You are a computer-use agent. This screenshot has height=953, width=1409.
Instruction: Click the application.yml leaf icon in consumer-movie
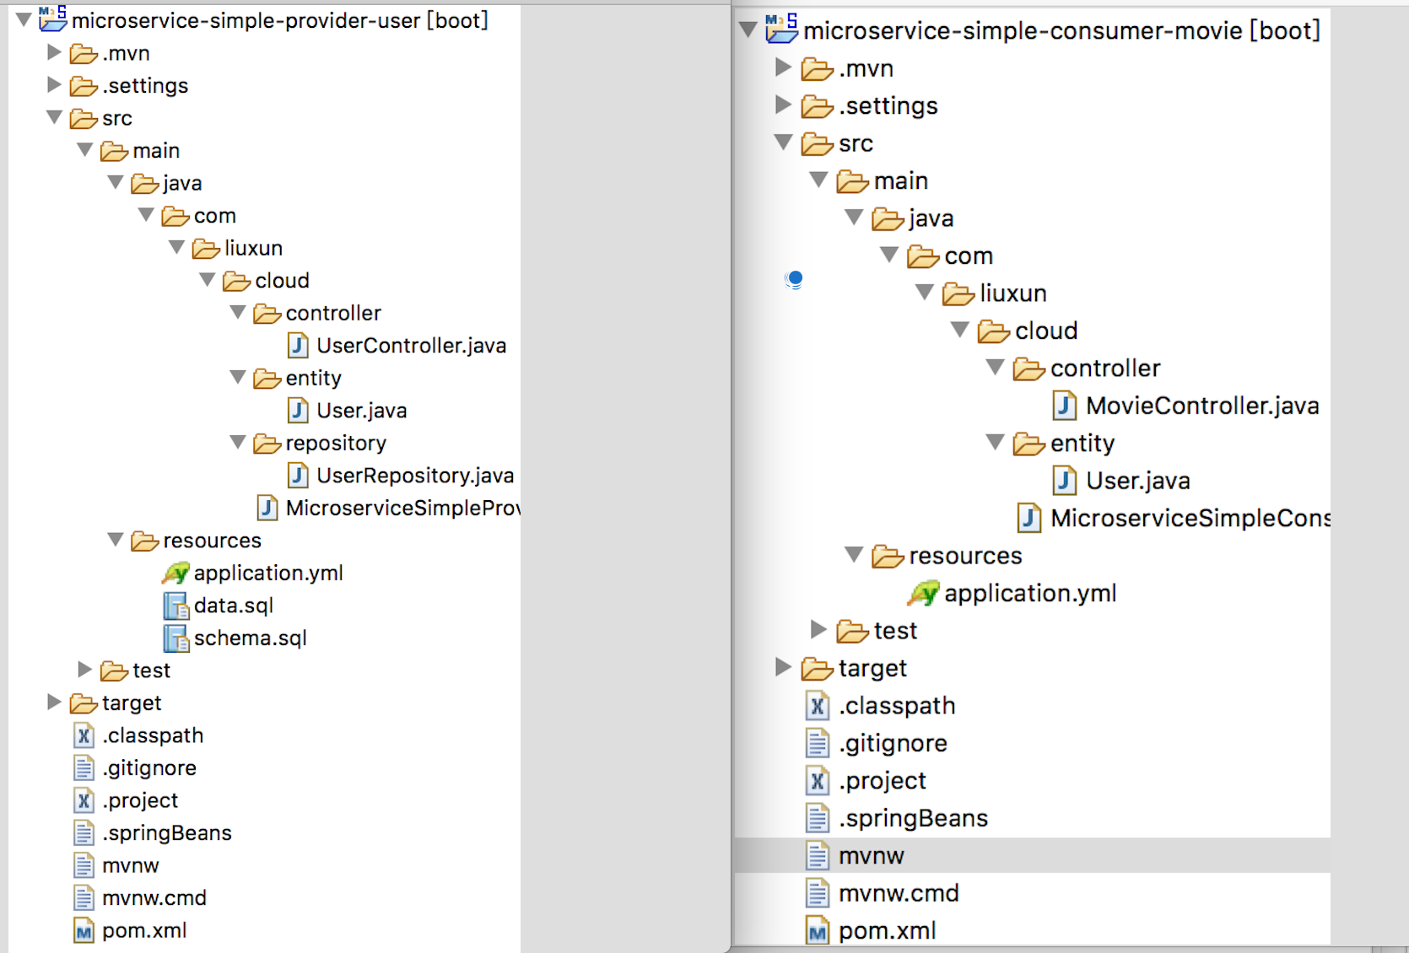click(x=923, y=593)
